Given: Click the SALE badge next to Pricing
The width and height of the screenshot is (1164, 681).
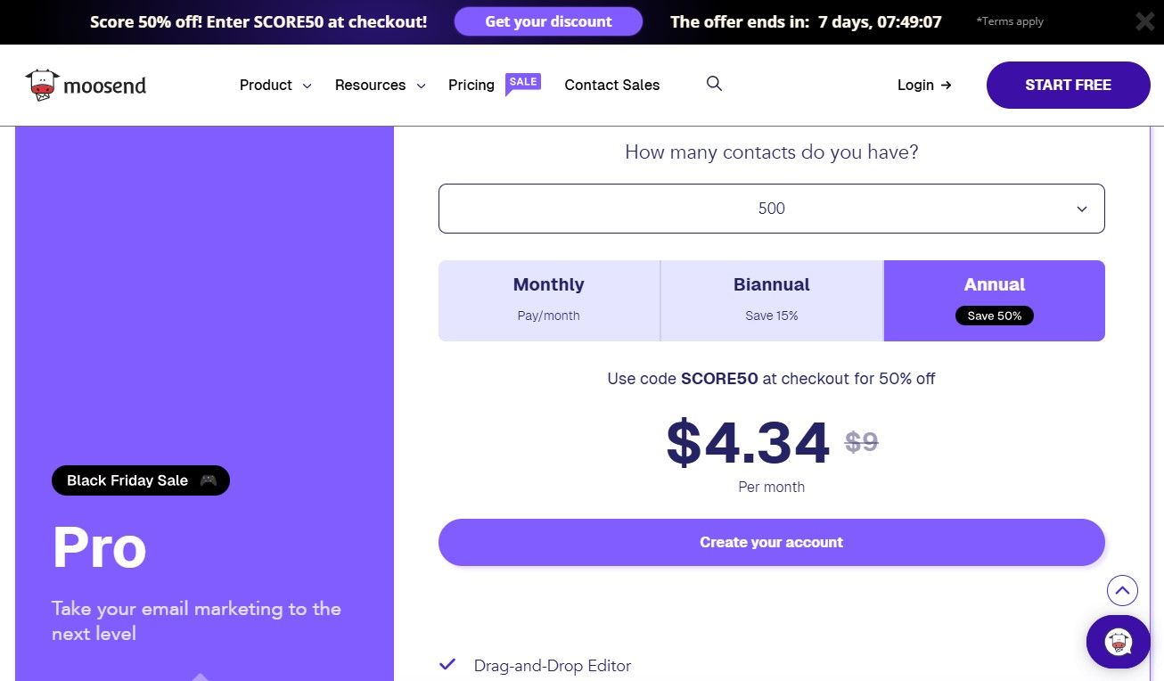Looking at the screenshot, I should [523, 80].
